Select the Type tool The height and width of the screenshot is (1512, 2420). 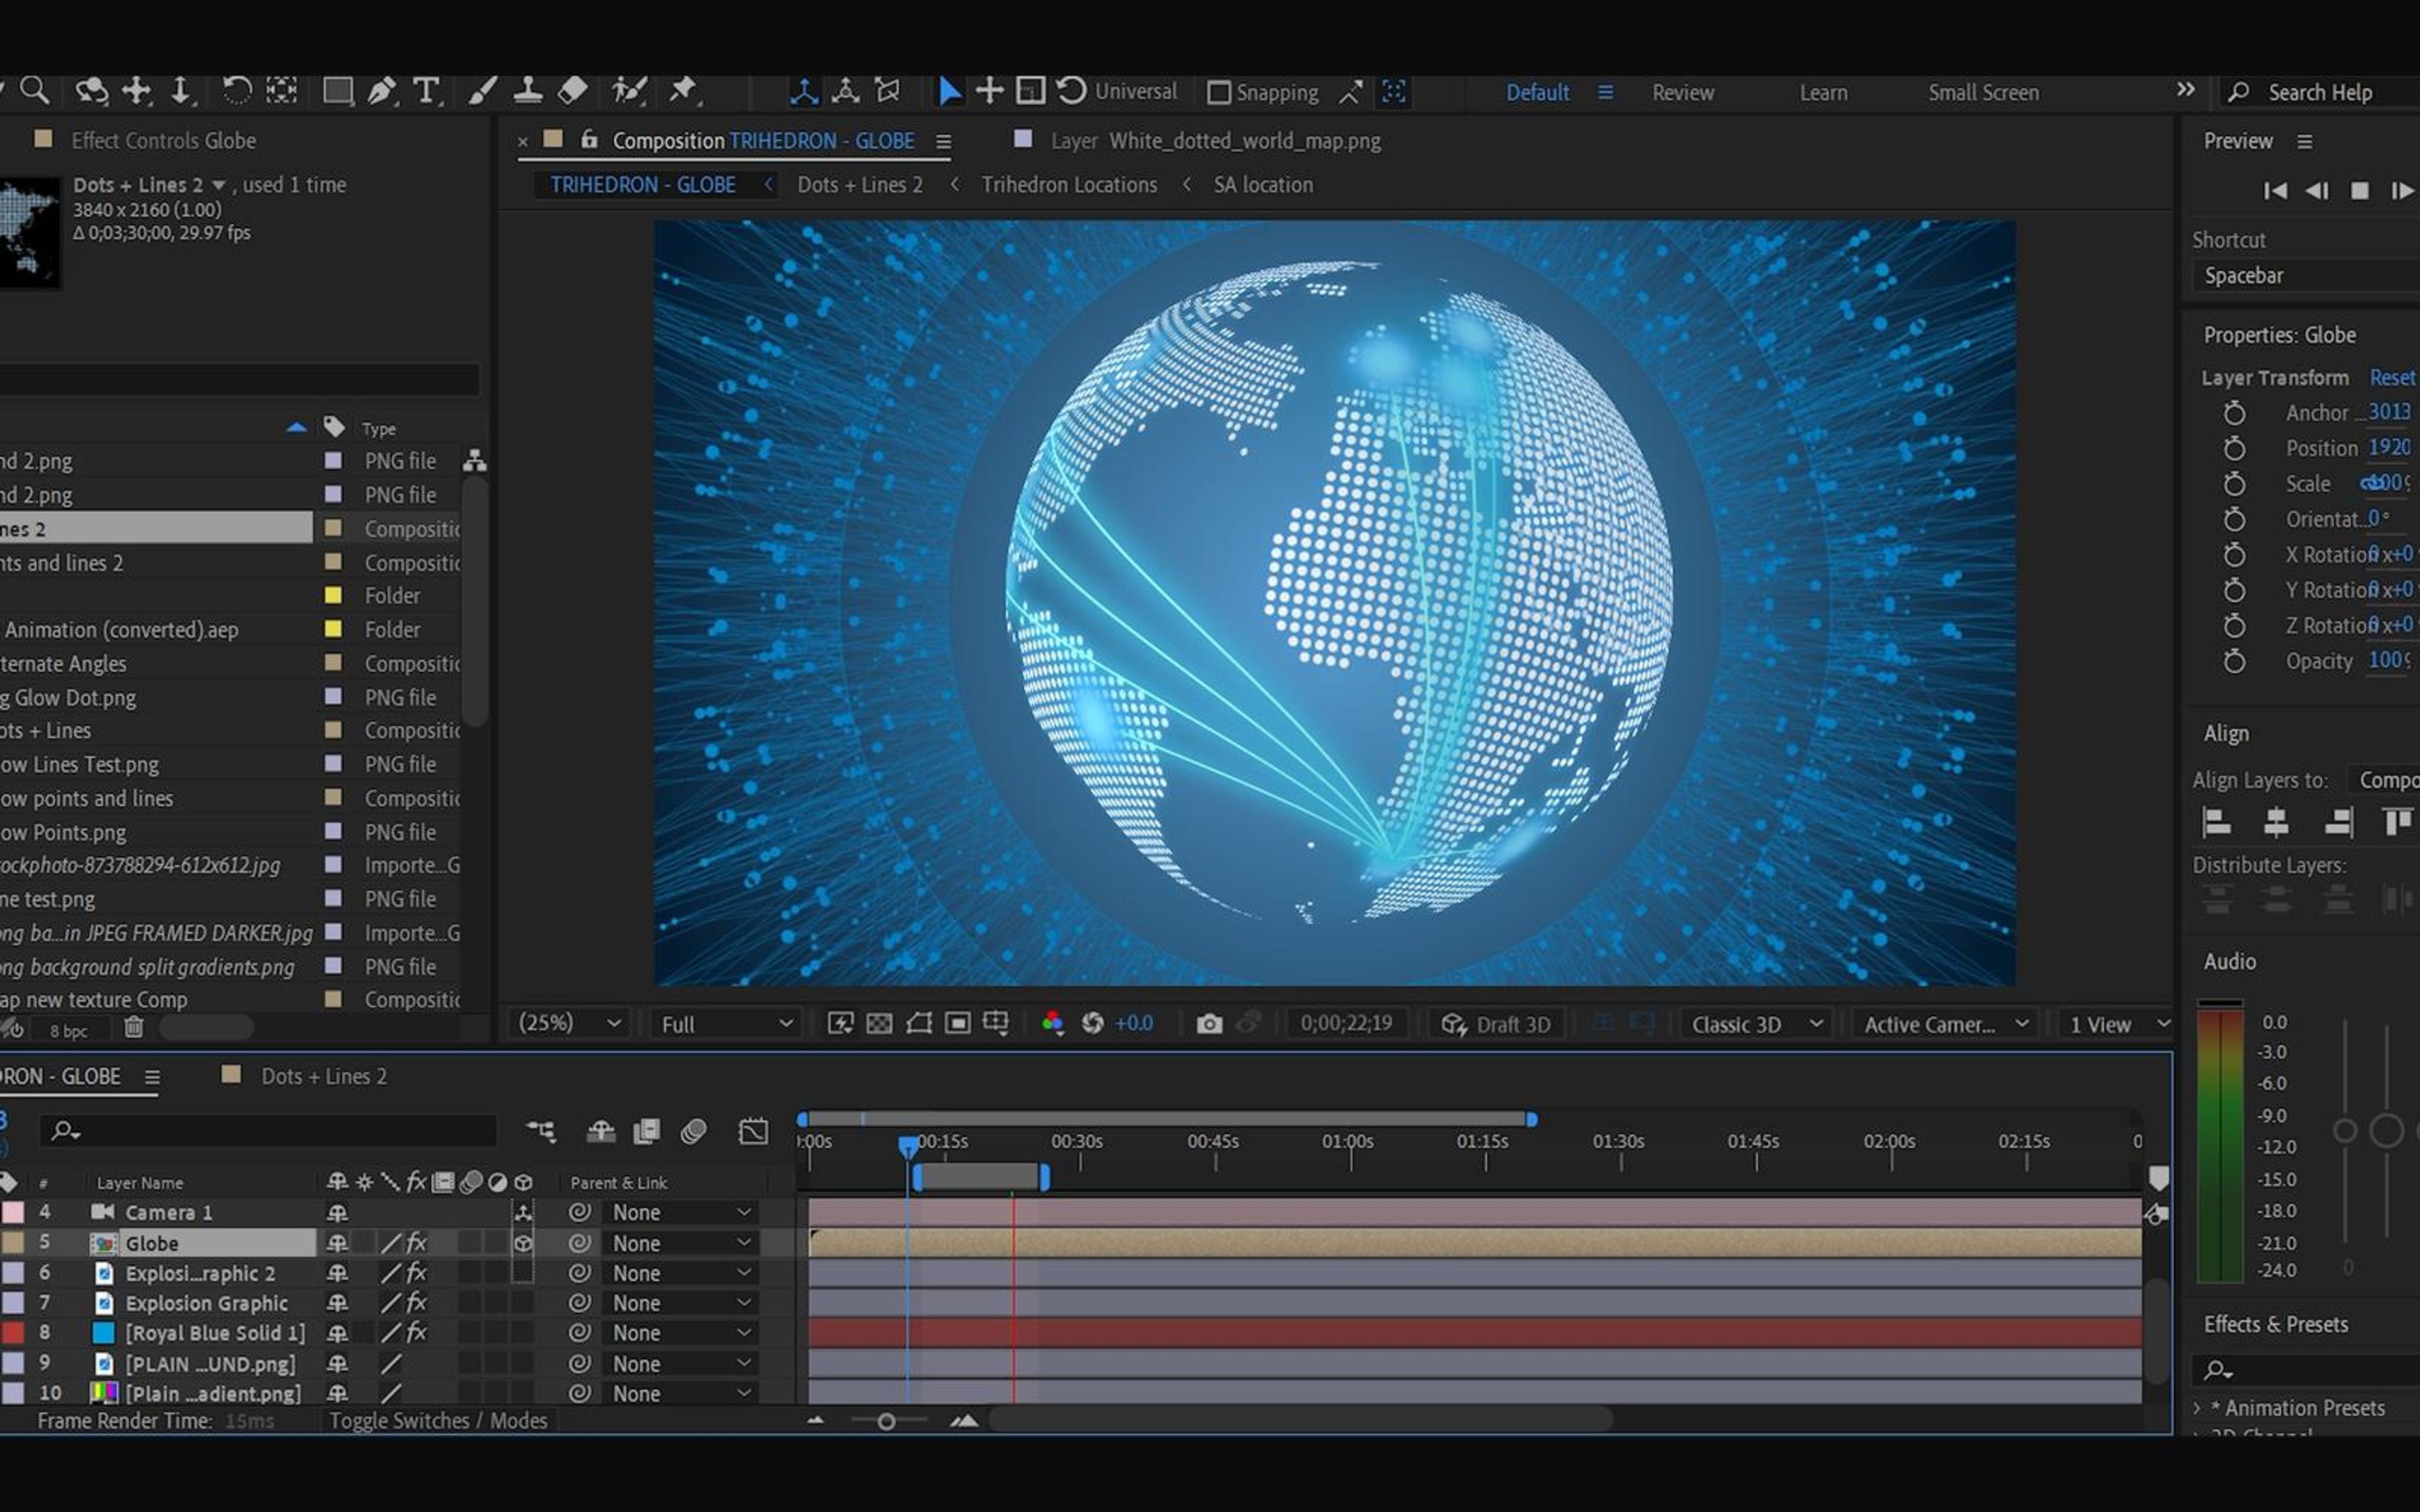(426, 92)
